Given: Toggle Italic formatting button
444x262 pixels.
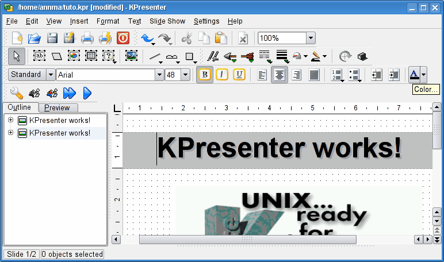Looking at the screenshot, I should click(x=221, y=75).
